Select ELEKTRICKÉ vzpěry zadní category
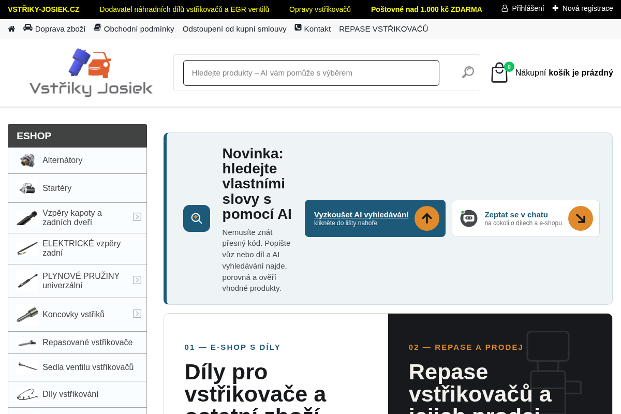Image resolution: width=621 pixels, height=414 pixels. coord(78,248)
